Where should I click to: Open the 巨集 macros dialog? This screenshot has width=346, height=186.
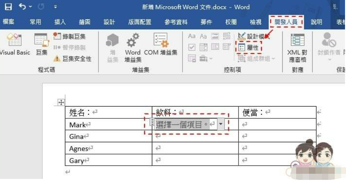[x=42, y=45]
